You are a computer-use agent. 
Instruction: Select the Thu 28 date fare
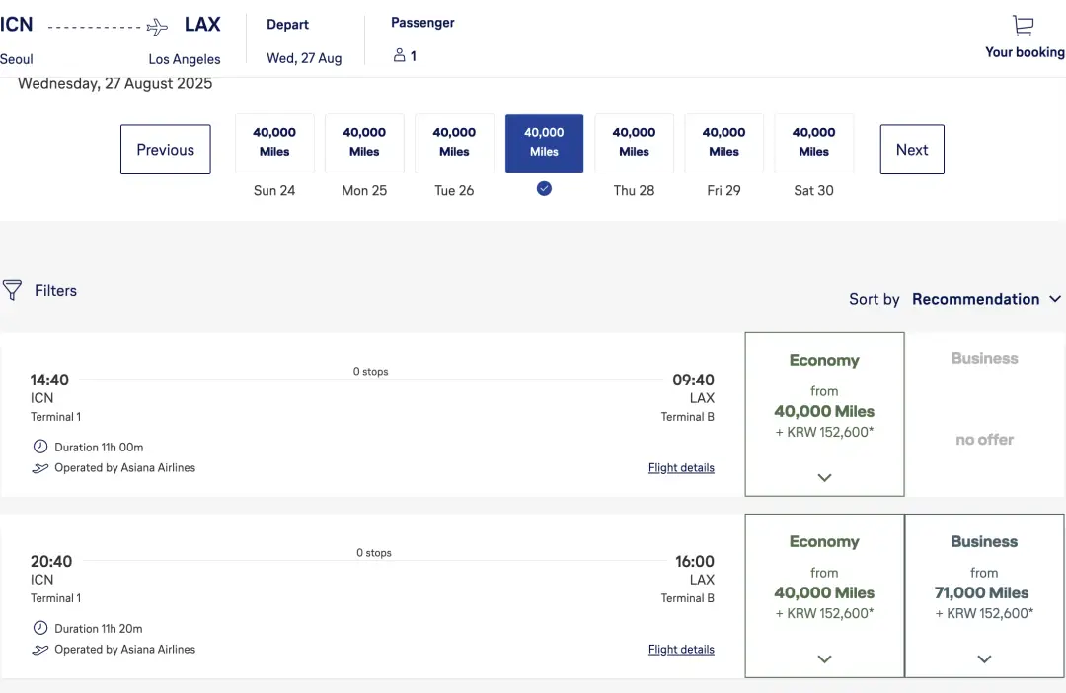pos(634,143)
